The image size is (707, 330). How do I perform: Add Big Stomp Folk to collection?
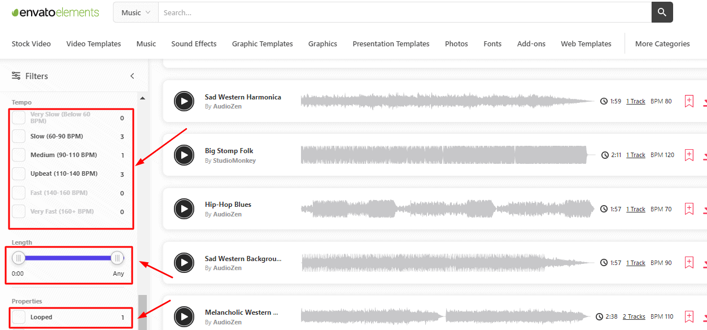[x=689, y=155]
